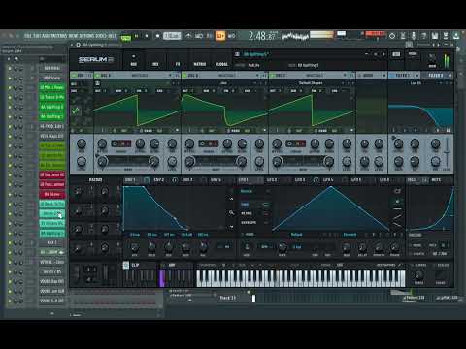Click the down arrow beside envelope graph
The height and width of the screenshot is (349, 466).
click(x=231, y=227)
